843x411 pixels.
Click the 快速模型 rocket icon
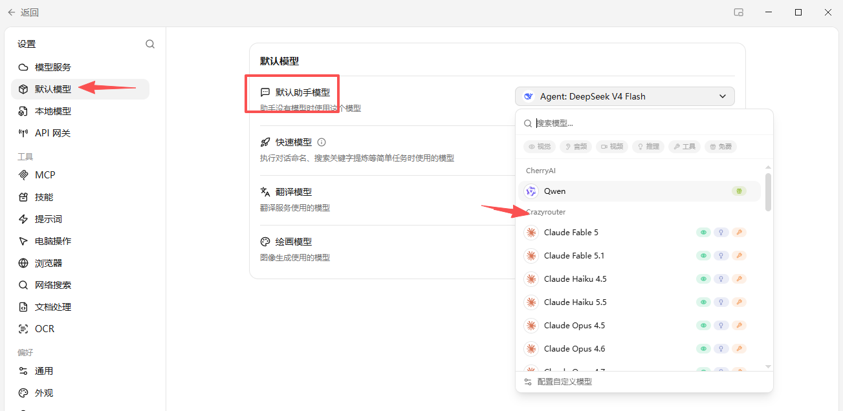(265, 142)
